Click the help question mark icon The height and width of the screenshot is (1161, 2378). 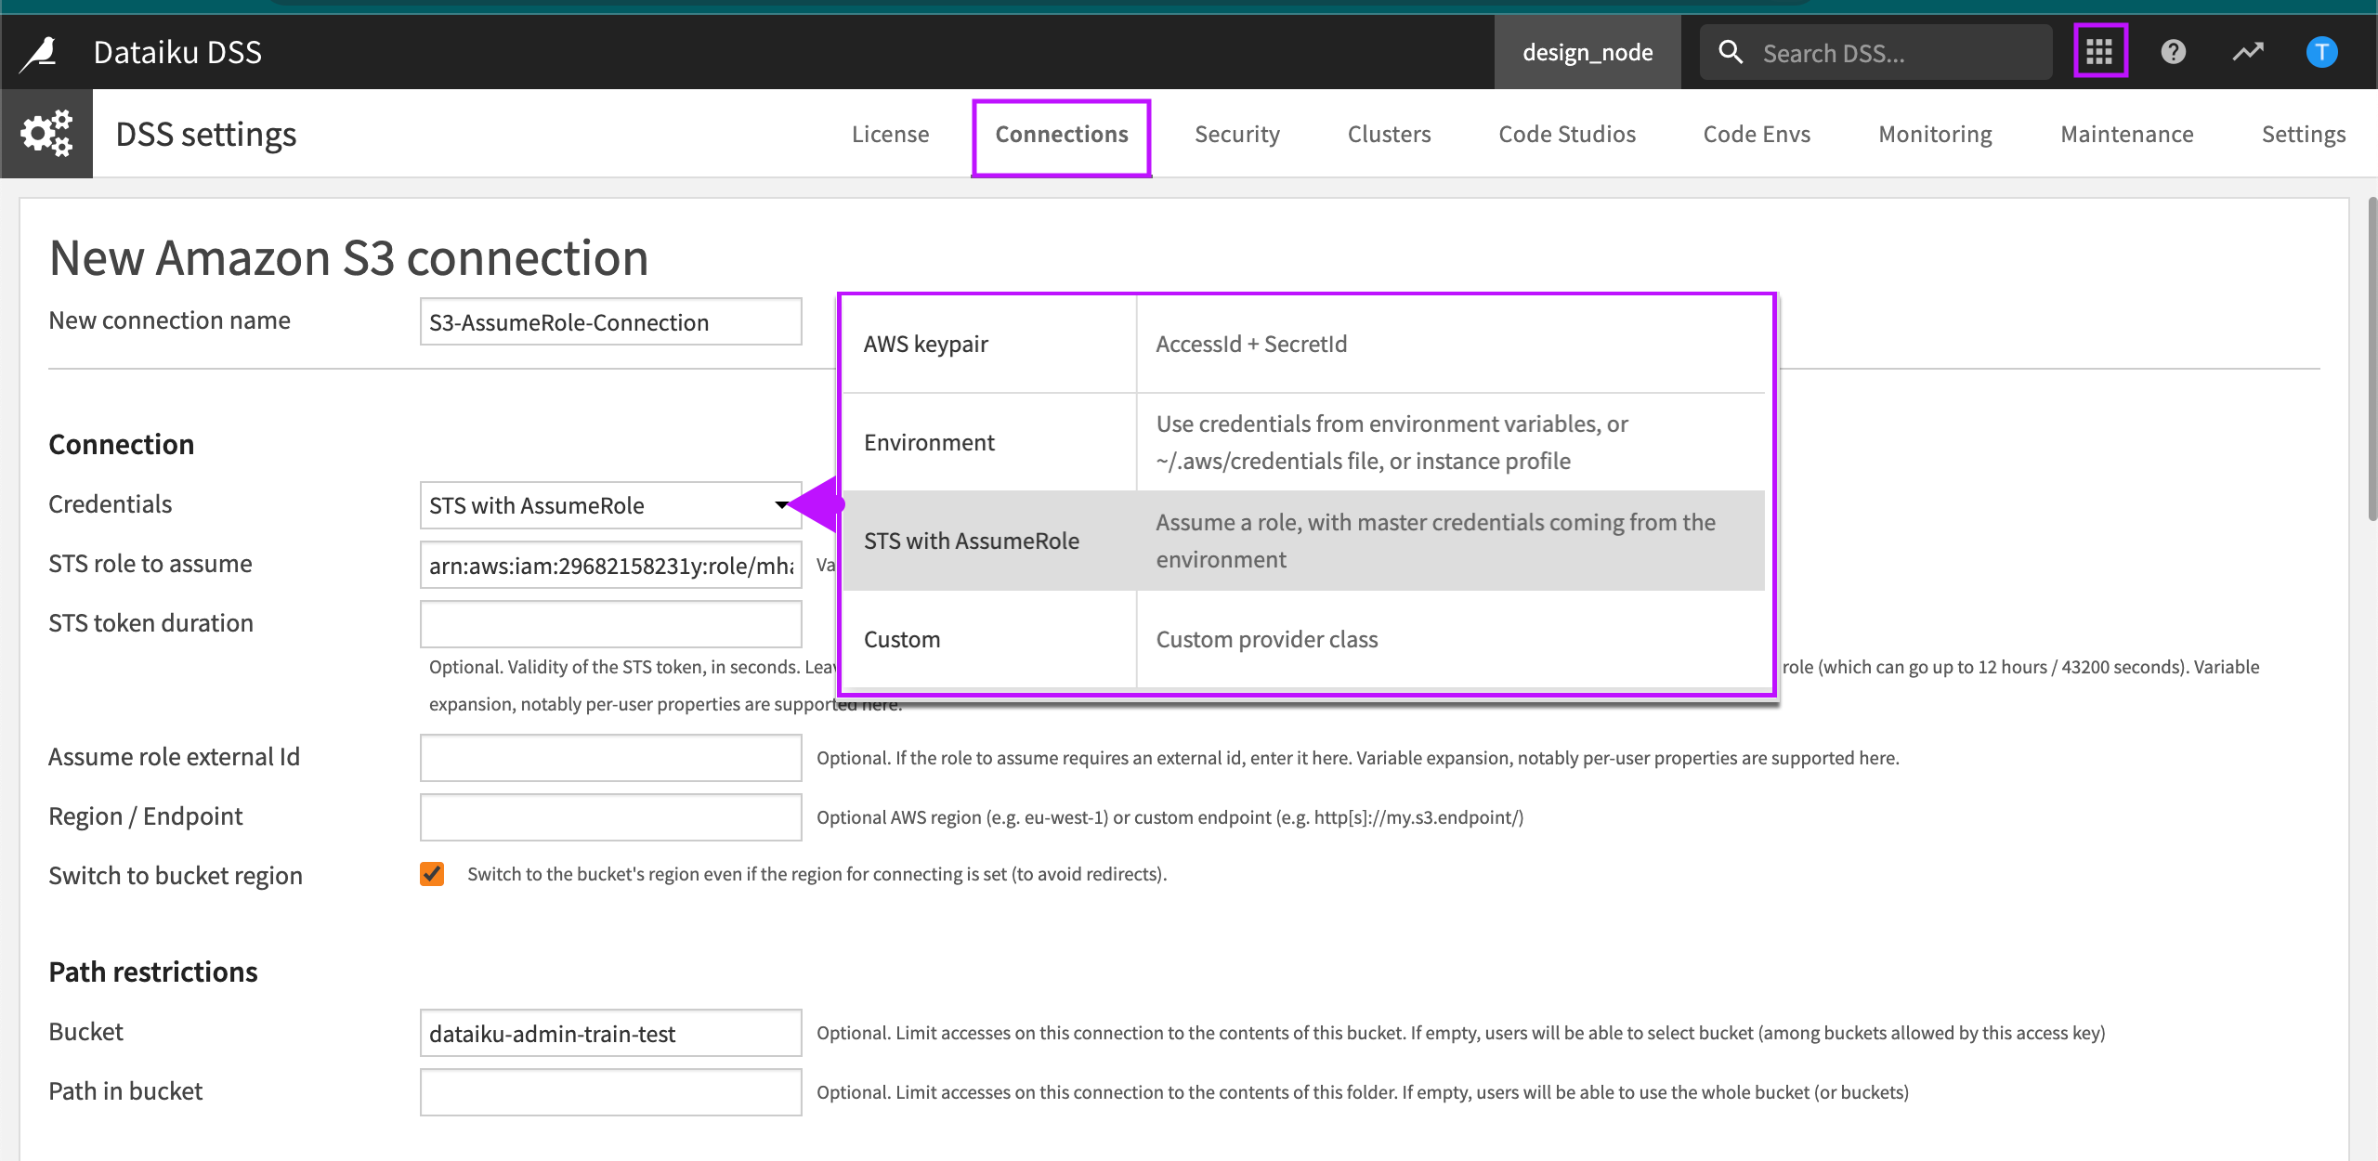tap(2174, 52)
